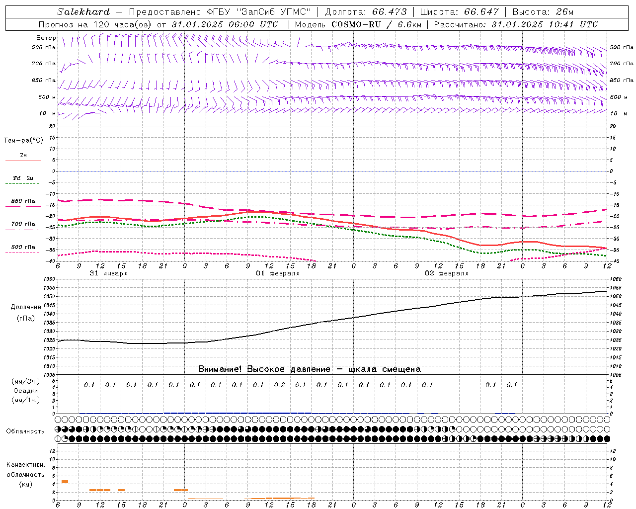The width and height of the screenshot is (636, 509).
Task: Click the 'Рассчитано: 31.01.2025 10:41 UTC' timestamp
Action: click(x=516, y=24)
